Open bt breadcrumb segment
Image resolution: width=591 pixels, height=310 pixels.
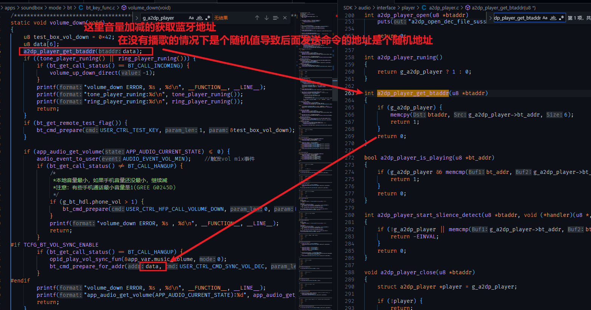pyautogui.click(x=70, y=8)
